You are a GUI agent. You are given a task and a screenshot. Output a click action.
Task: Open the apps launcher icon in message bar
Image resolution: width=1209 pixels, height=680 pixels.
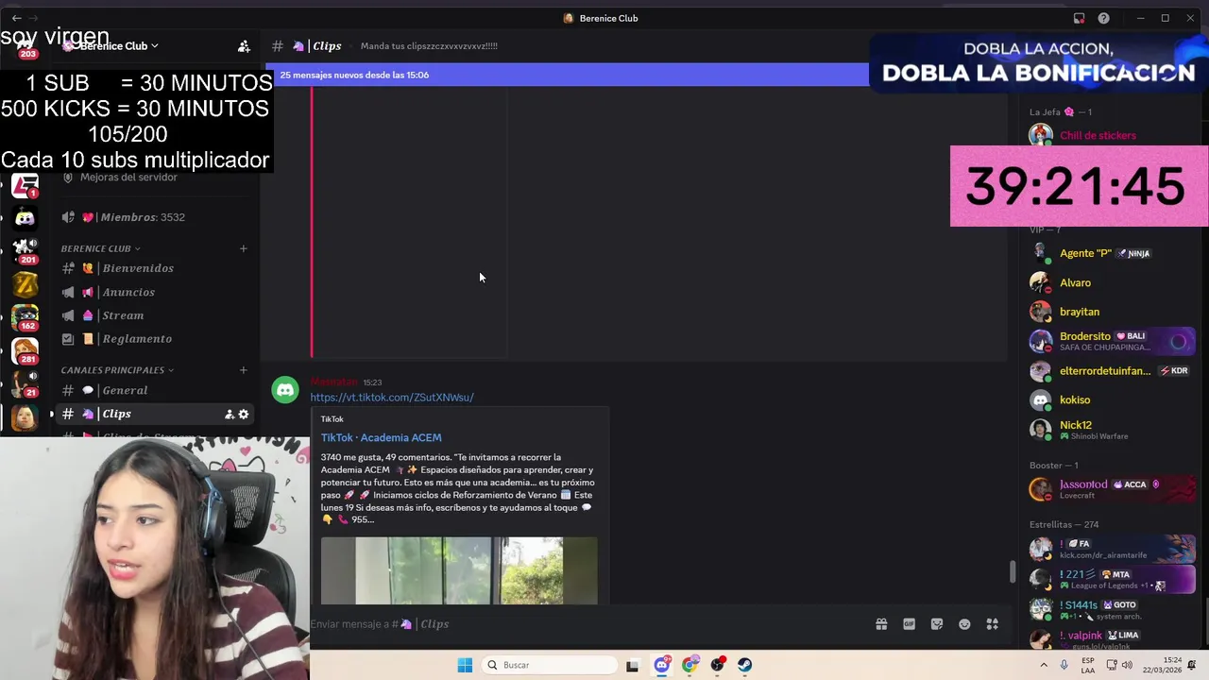[993, 624]
